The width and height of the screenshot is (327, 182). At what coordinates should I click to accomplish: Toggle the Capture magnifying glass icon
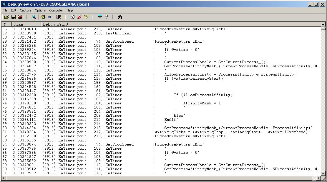coord(34,17)
